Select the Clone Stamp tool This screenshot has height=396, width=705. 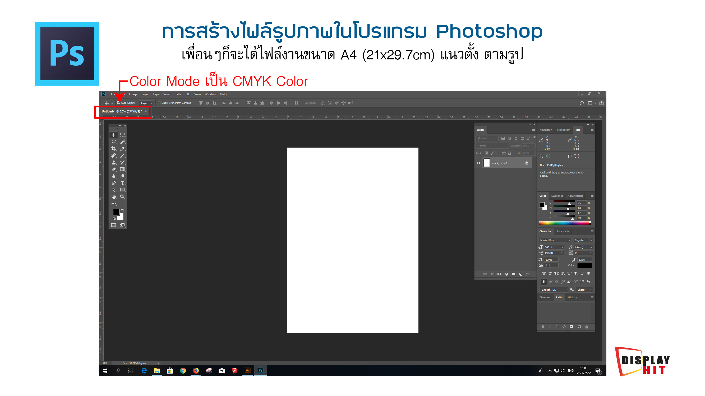point(114,163)
